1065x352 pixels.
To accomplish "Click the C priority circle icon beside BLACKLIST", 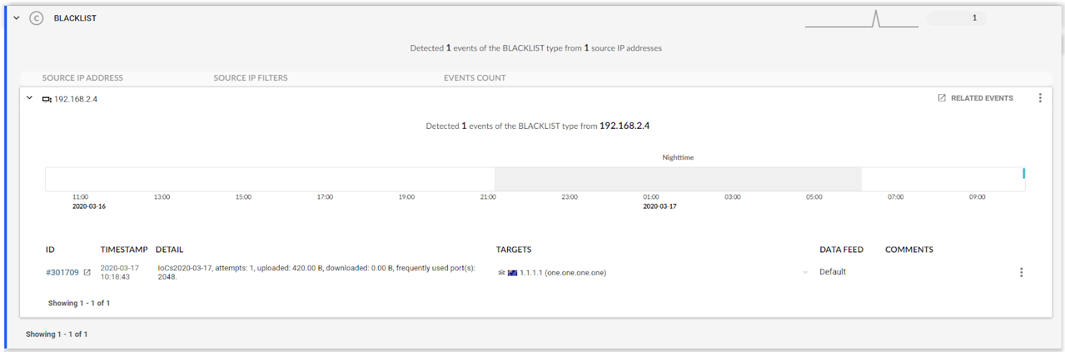I will click(37, 19).
